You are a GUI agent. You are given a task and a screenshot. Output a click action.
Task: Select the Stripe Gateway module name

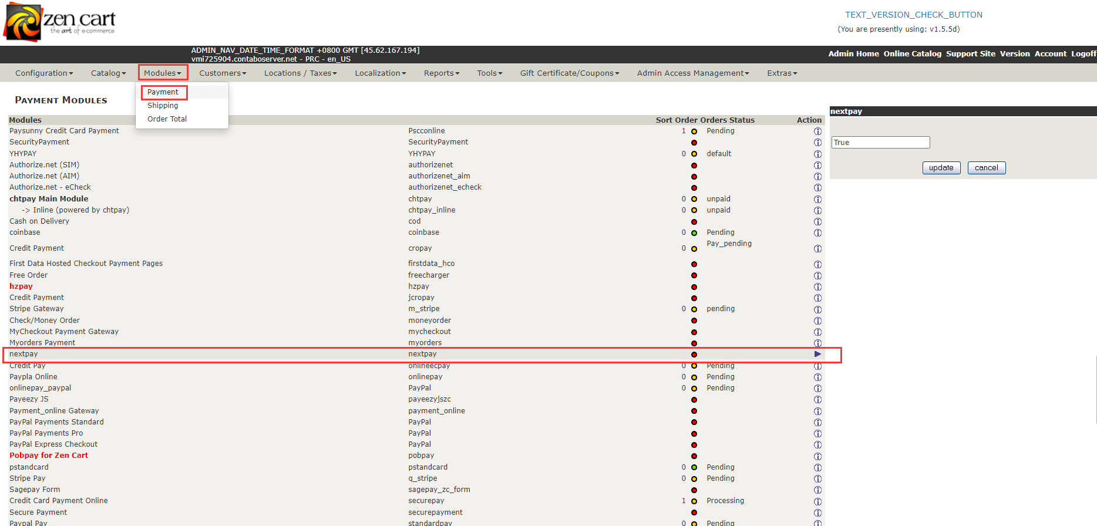point(36,309)
